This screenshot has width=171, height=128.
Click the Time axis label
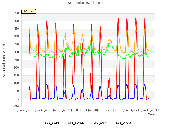(151, 114)
